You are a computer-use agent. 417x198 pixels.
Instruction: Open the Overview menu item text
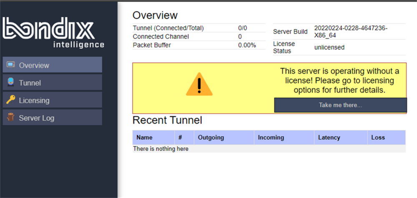click(x=34, y=65)
